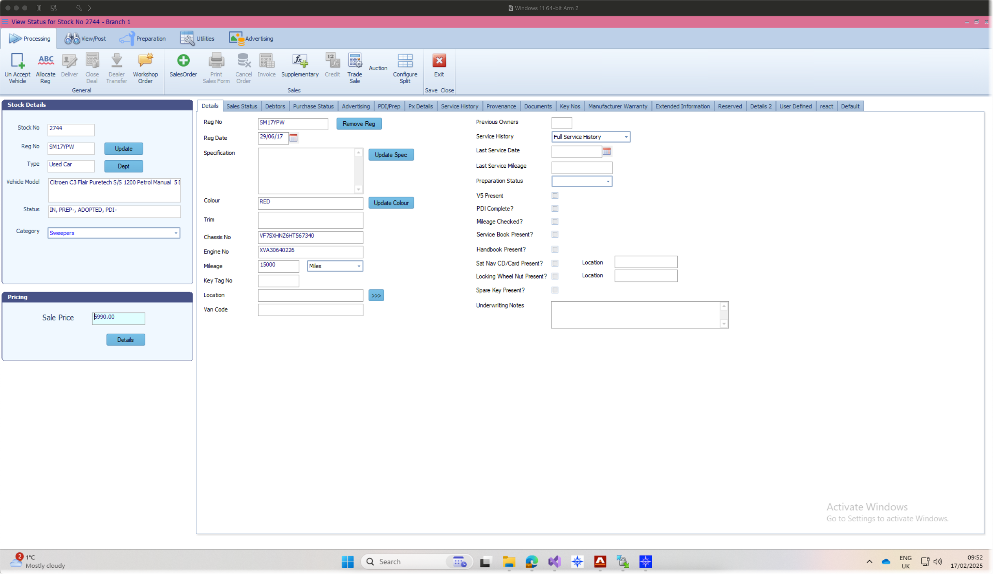The width and height of the screenshot is (993, 574).
Task: Open the Supplementary function icon
Action: pyautogui.click(x=299, y=61)
